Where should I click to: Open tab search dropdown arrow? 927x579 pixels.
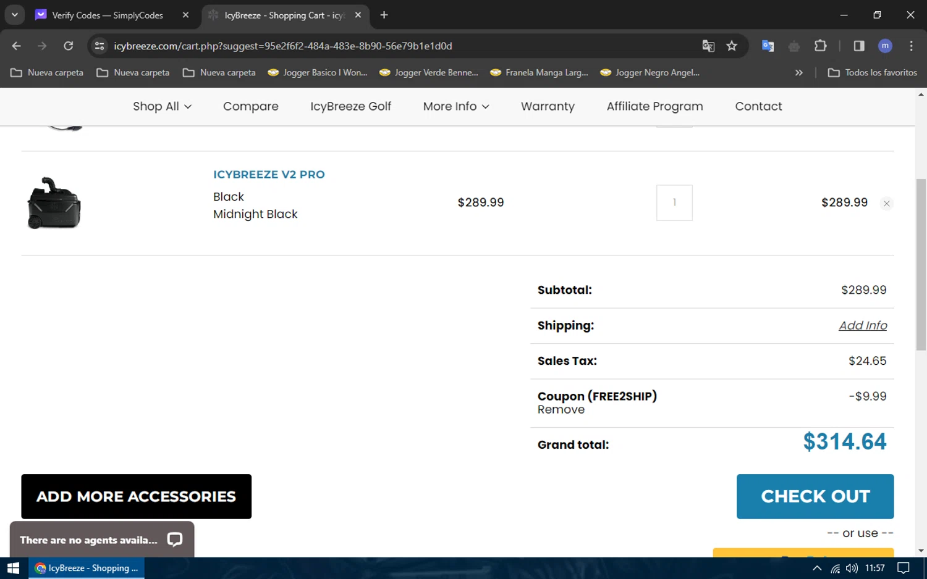14,15
